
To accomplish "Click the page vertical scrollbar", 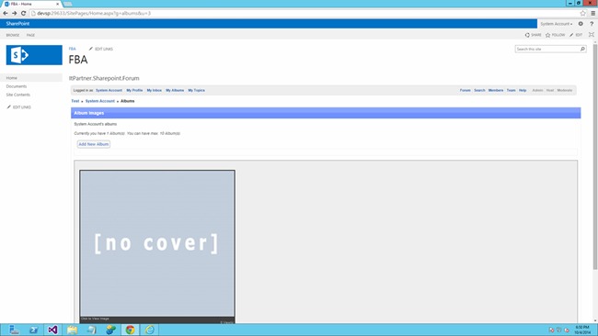I will point(595,157).
